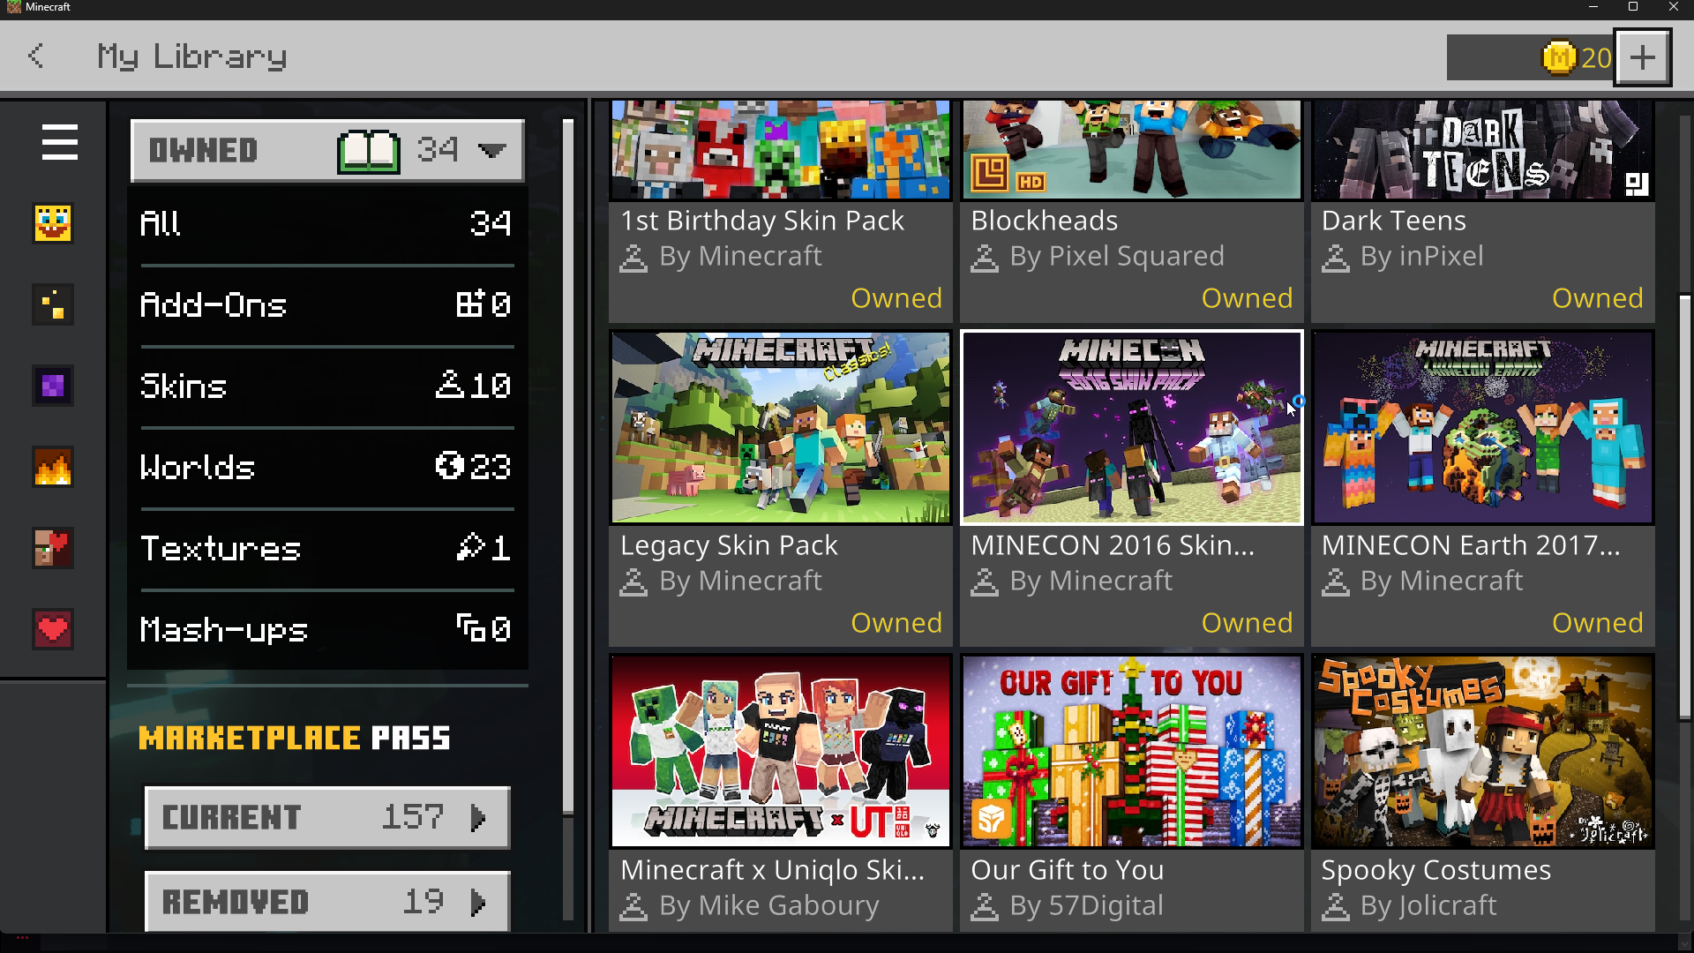Filter library by Skins category
The width and height of the screenshot is (1694, 953).
[x=326, y=386]
